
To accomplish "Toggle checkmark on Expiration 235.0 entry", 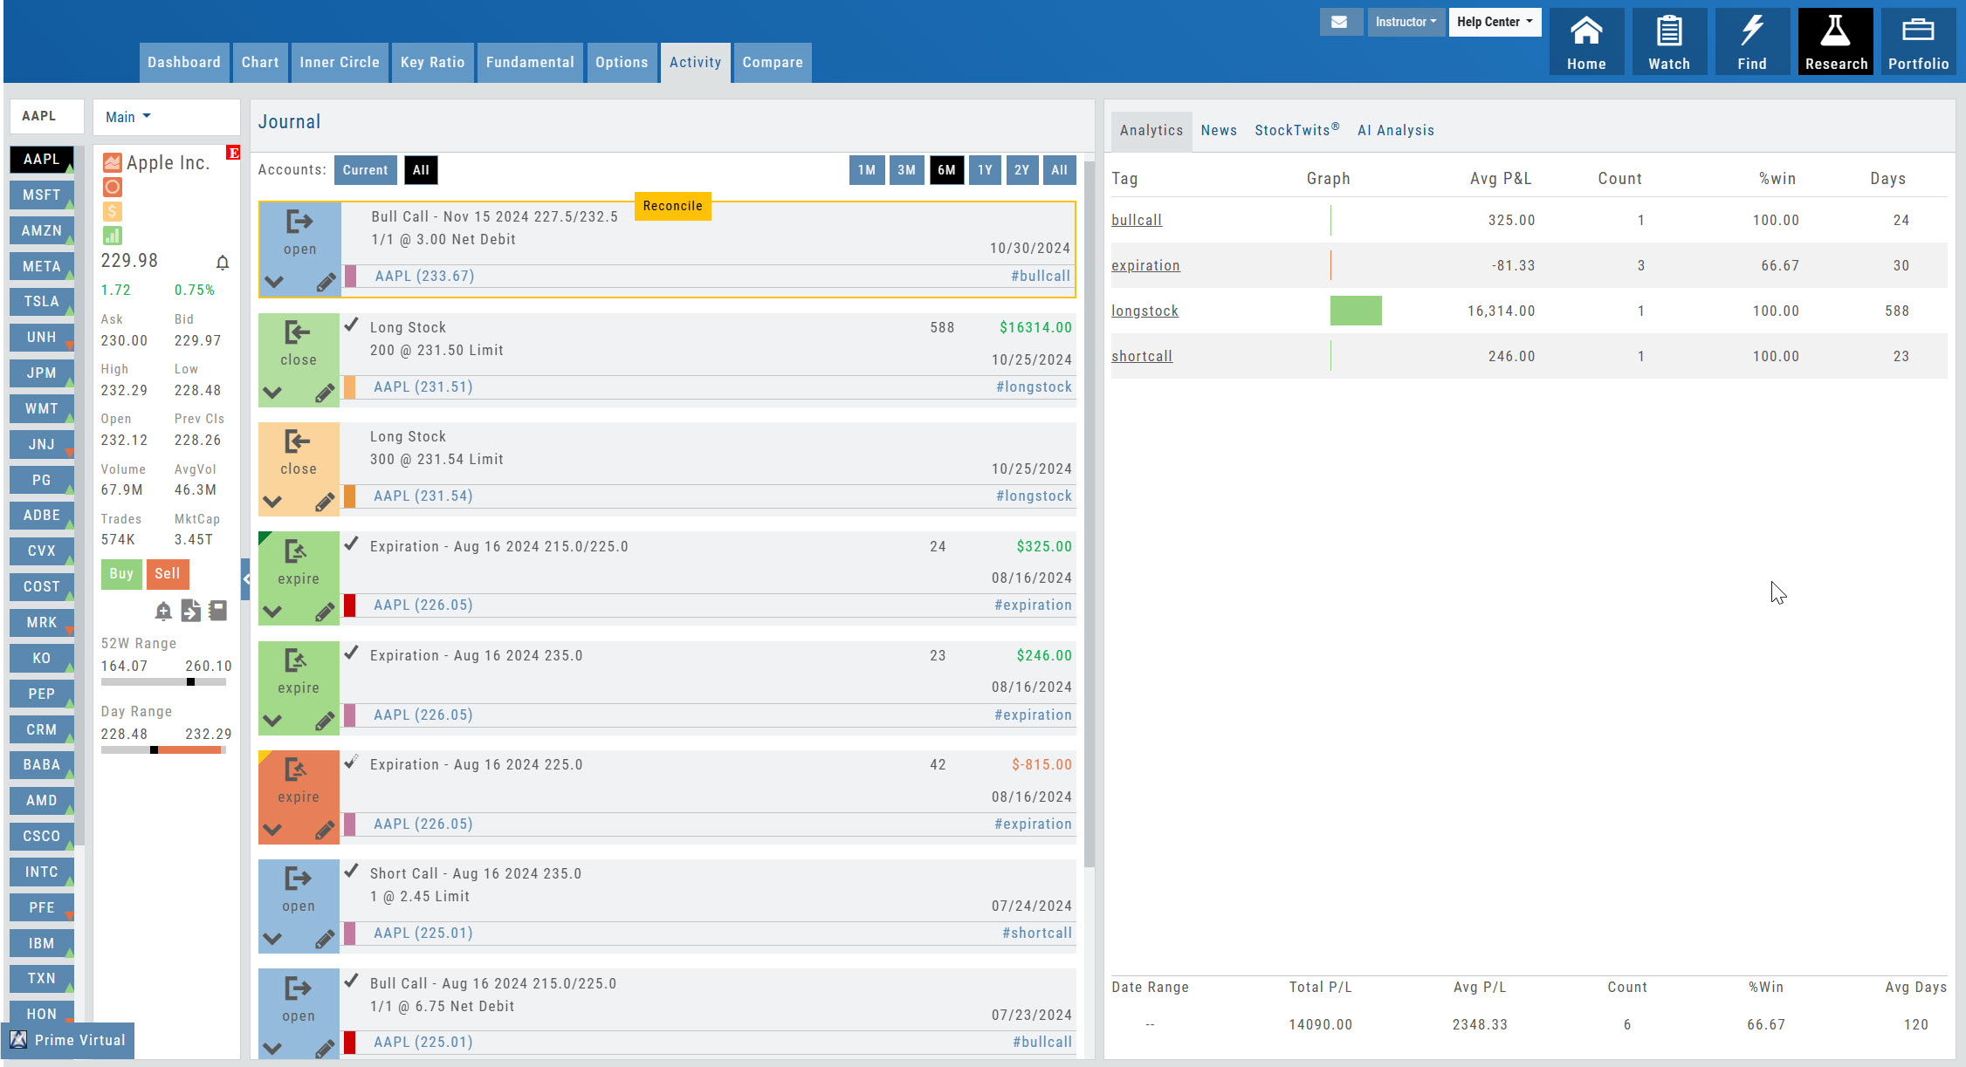I will pos(351,653).
